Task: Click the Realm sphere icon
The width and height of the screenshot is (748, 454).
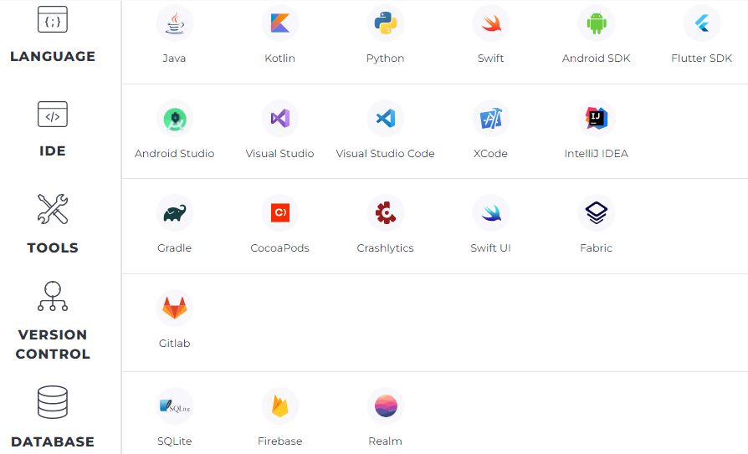Action: tap(386, 406)
